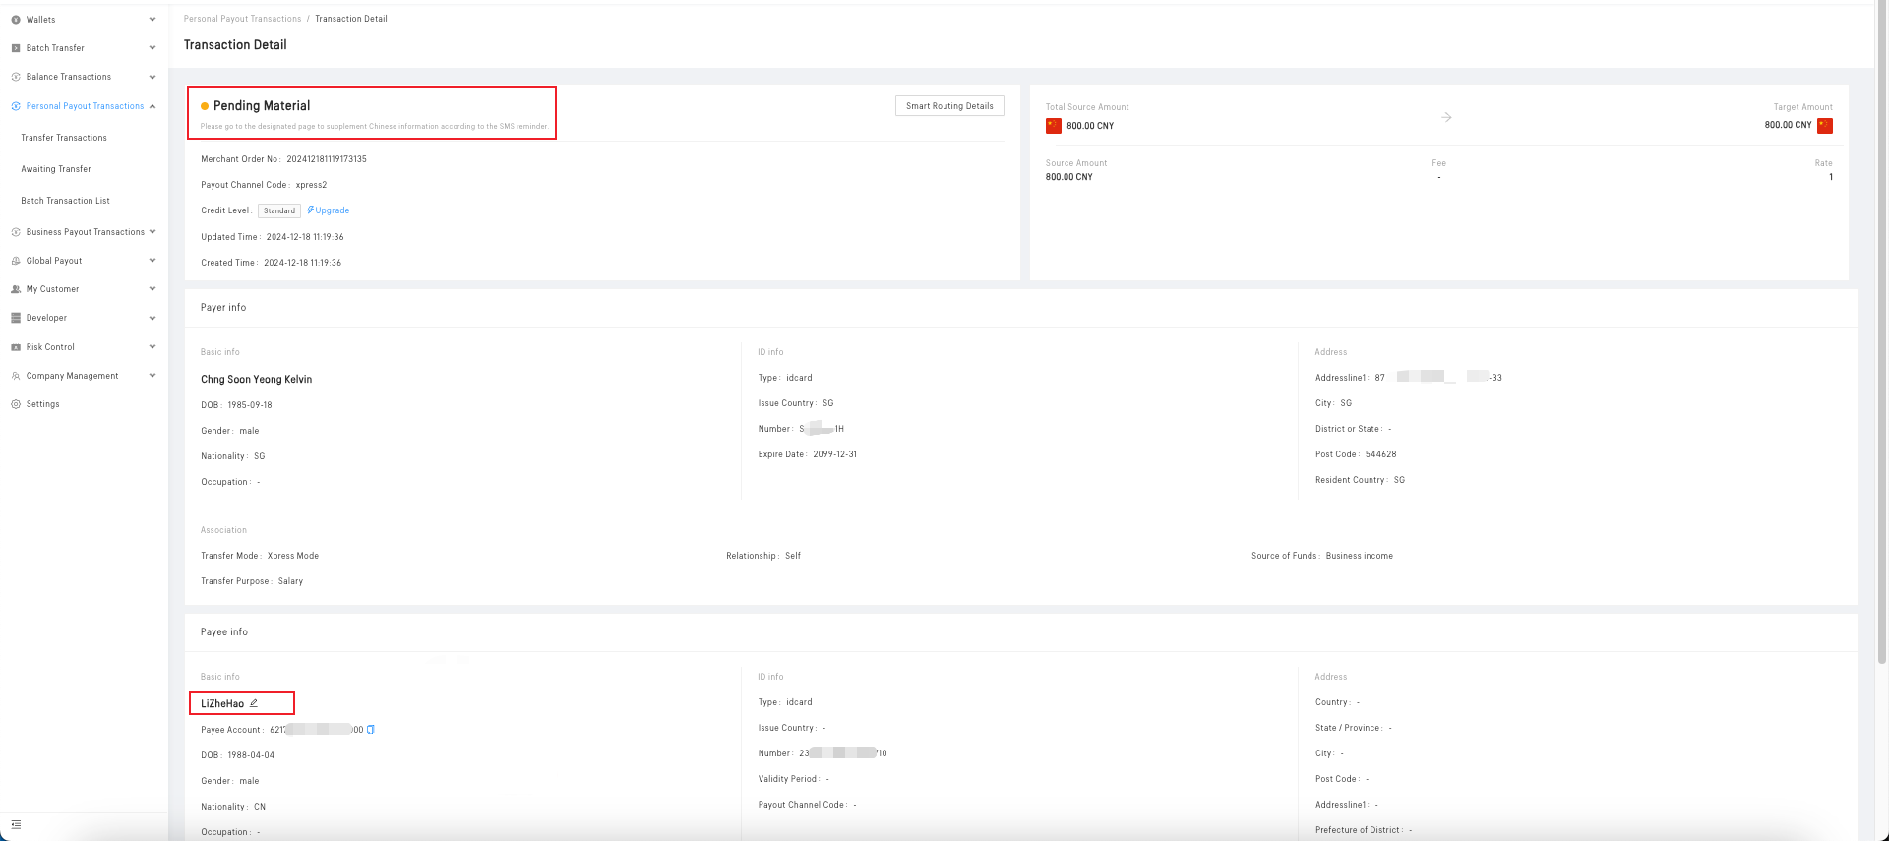Click the Payer info section heading
Image resolution: width=1889 pixels, height=841 pixels.
point(223,308)
